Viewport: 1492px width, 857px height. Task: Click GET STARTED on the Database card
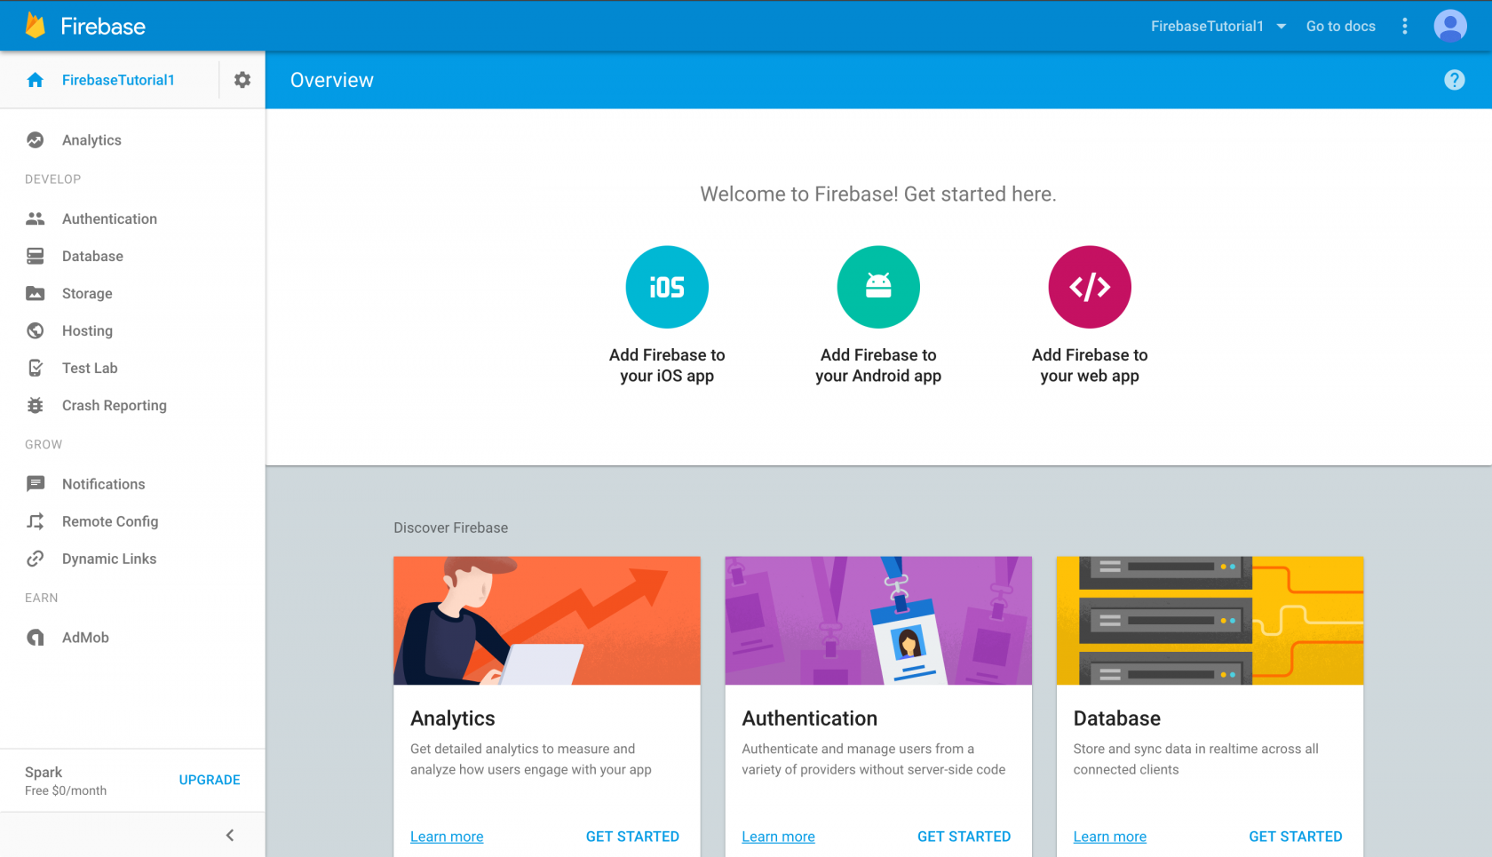tap(1296, 836)
